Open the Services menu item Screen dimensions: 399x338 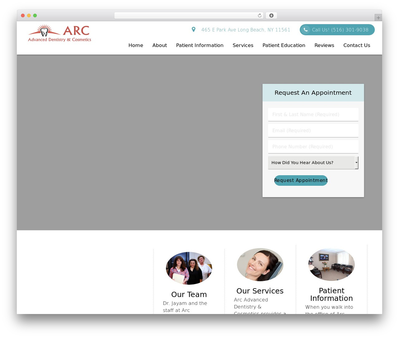pyautogui.click(x=243, y=46)
